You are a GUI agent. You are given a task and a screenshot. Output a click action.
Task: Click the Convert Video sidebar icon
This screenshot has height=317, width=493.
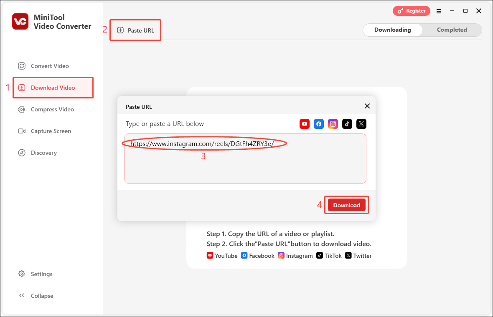pos(22,66)
